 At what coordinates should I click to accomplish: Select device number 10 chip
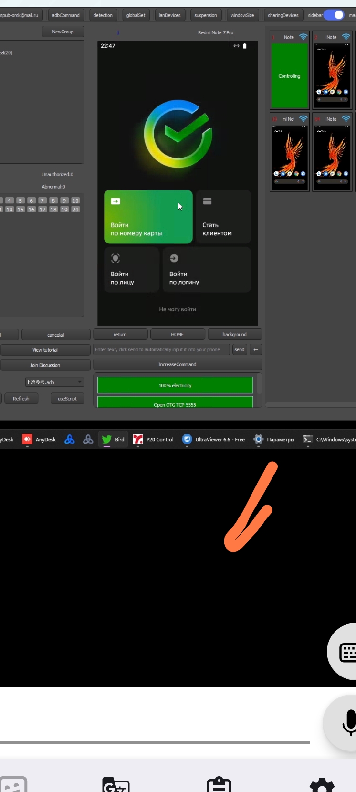click(75, 201)
